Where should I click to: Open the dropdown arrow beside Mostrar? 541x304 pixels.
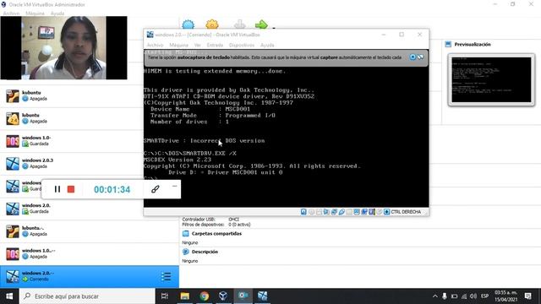point(274,28)
